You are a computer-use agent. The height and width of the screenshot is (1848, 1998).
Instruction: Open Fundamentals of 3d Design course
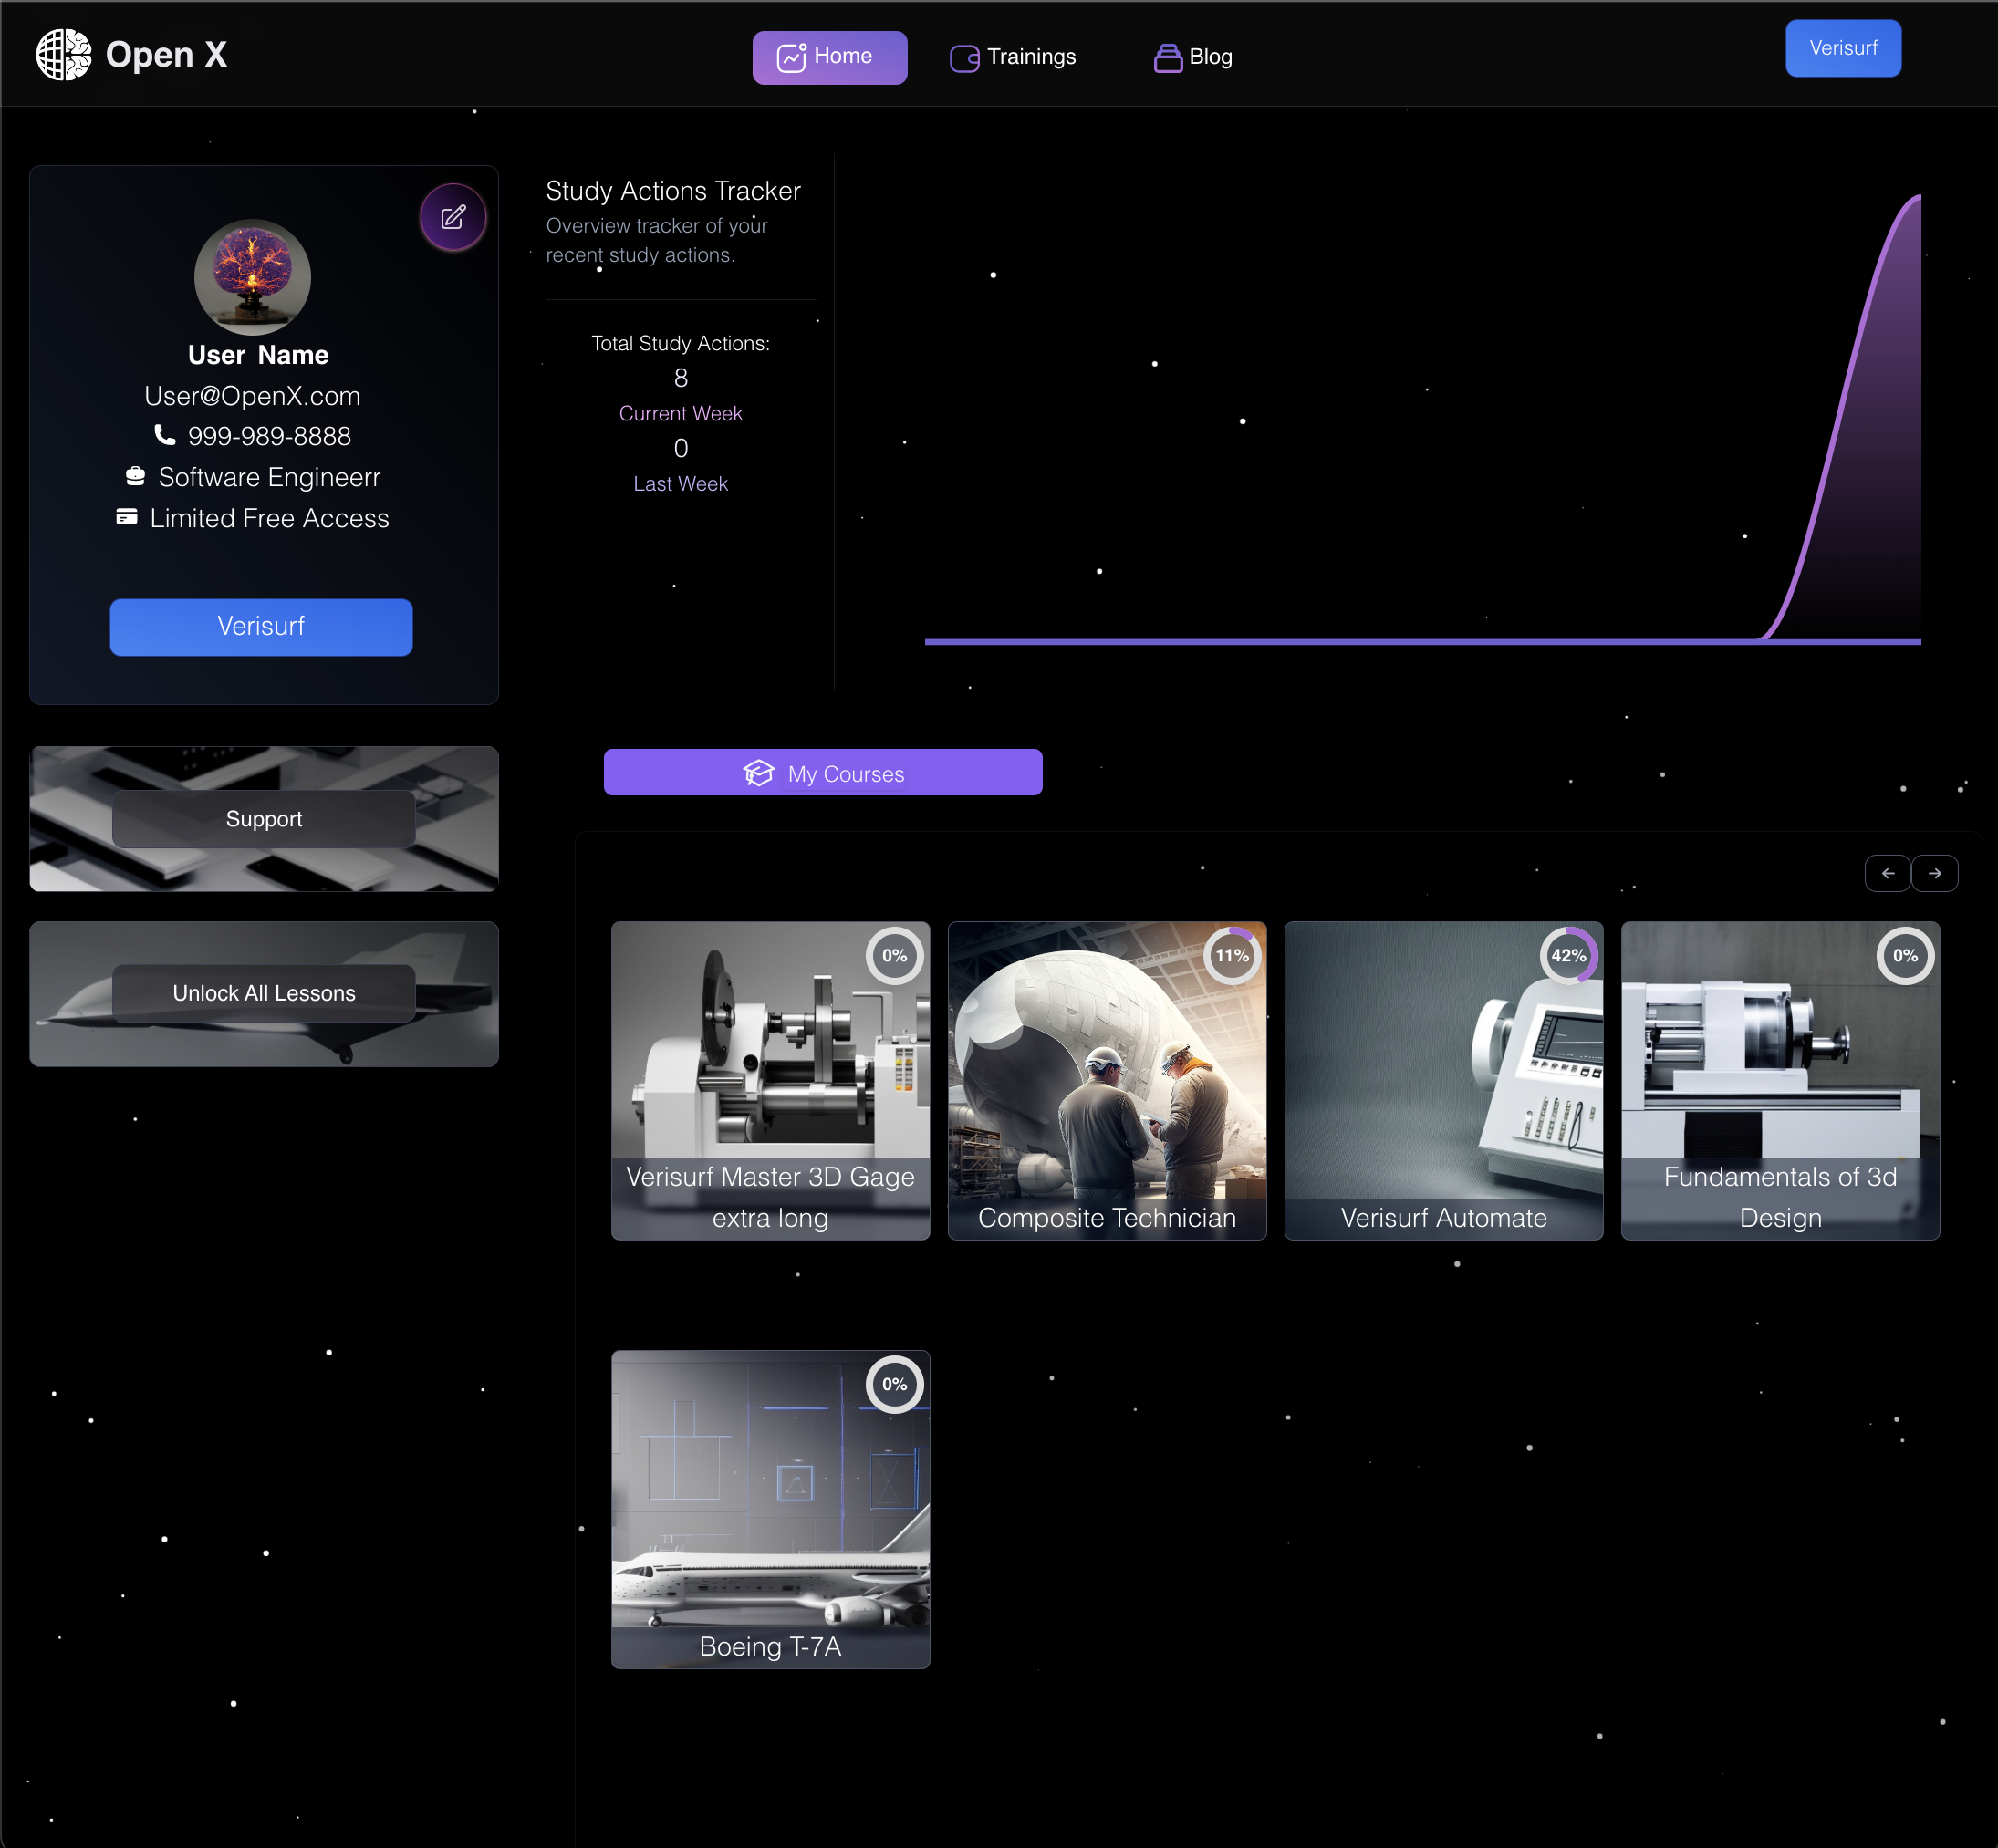[1779, 1081]
